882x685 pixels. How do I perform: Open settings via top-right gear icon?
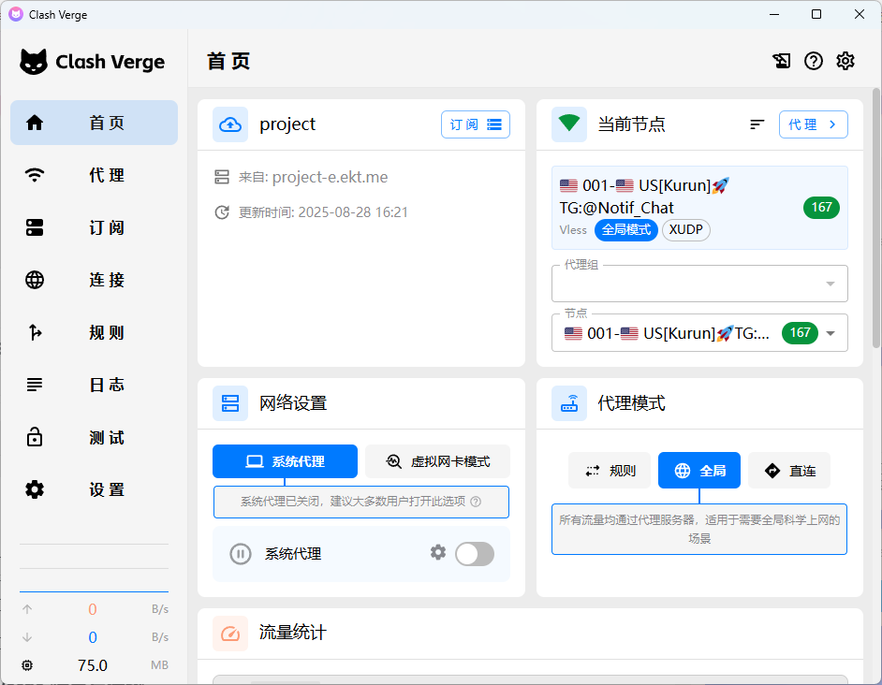(845, 61)
